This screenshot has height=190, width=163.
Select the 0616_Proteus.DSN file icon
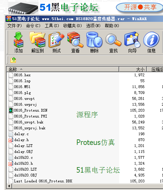[x=11, y=110]
